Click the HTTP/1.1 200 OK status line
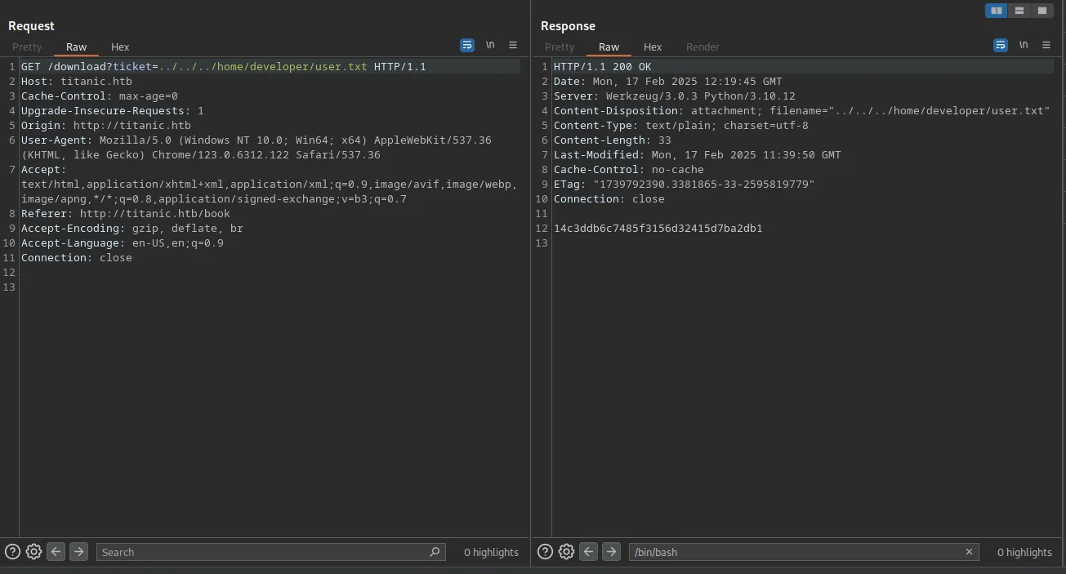The height and width of the screenshot is (574, 1066). coord(603,67)
